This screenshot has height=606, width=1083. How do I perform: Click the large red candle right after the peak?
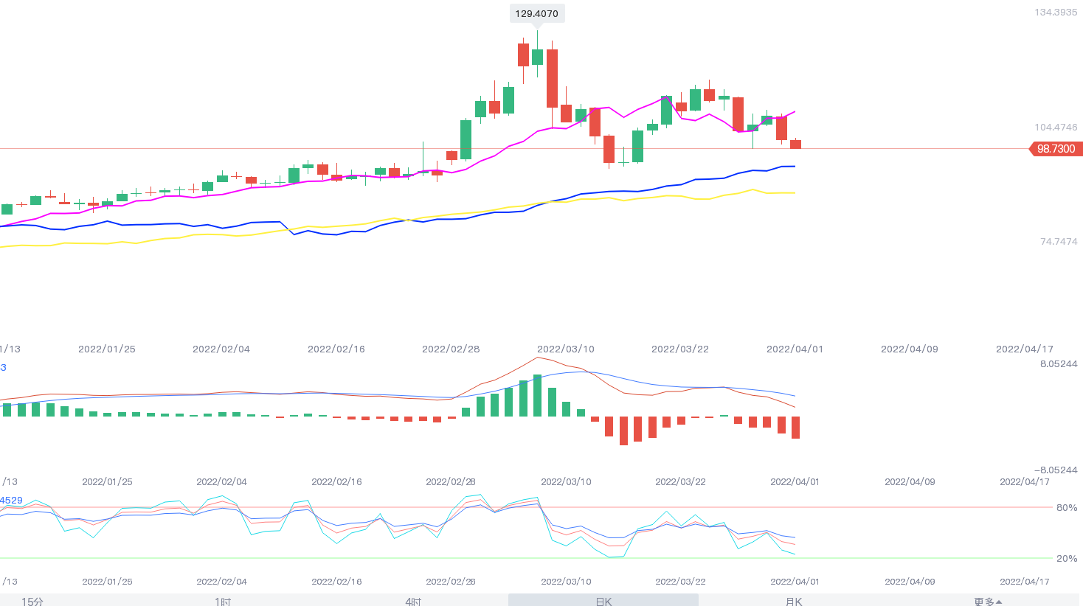click(552, 78)
